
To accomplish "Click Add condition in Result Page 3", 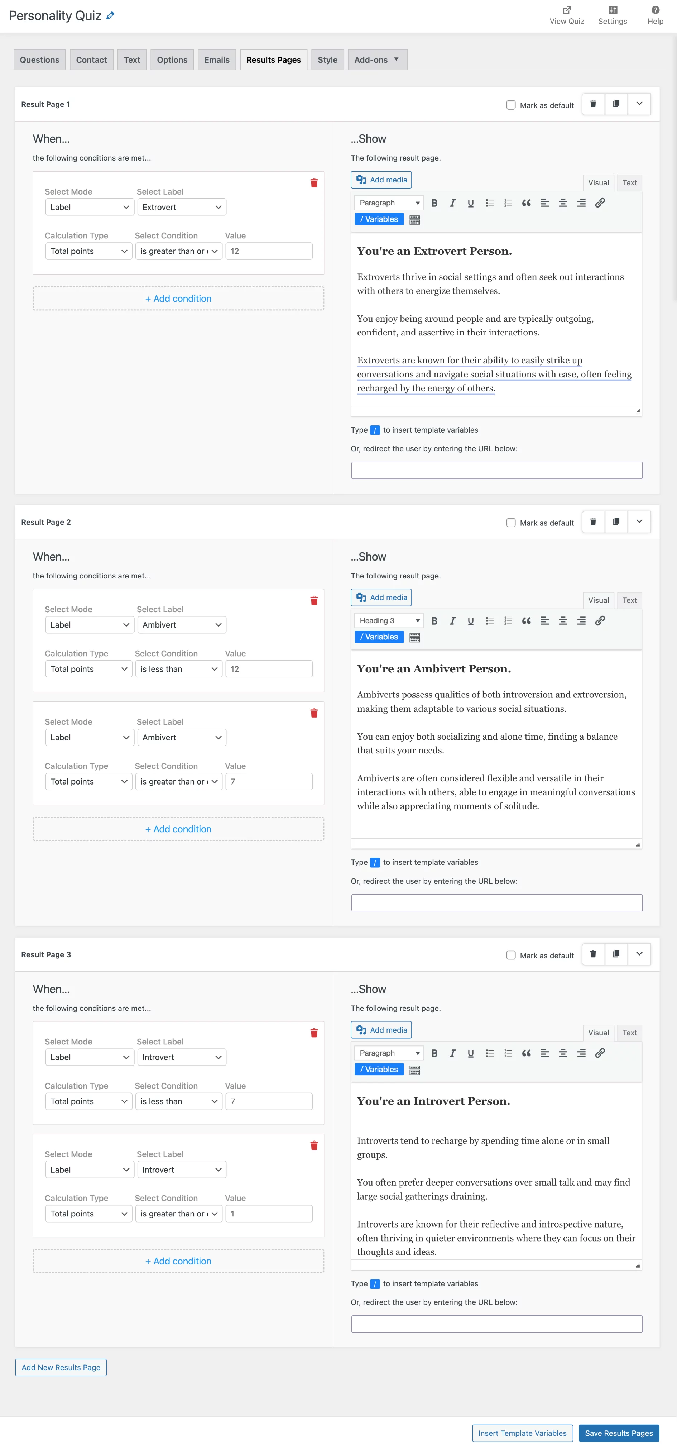I will coord(178,1261).
